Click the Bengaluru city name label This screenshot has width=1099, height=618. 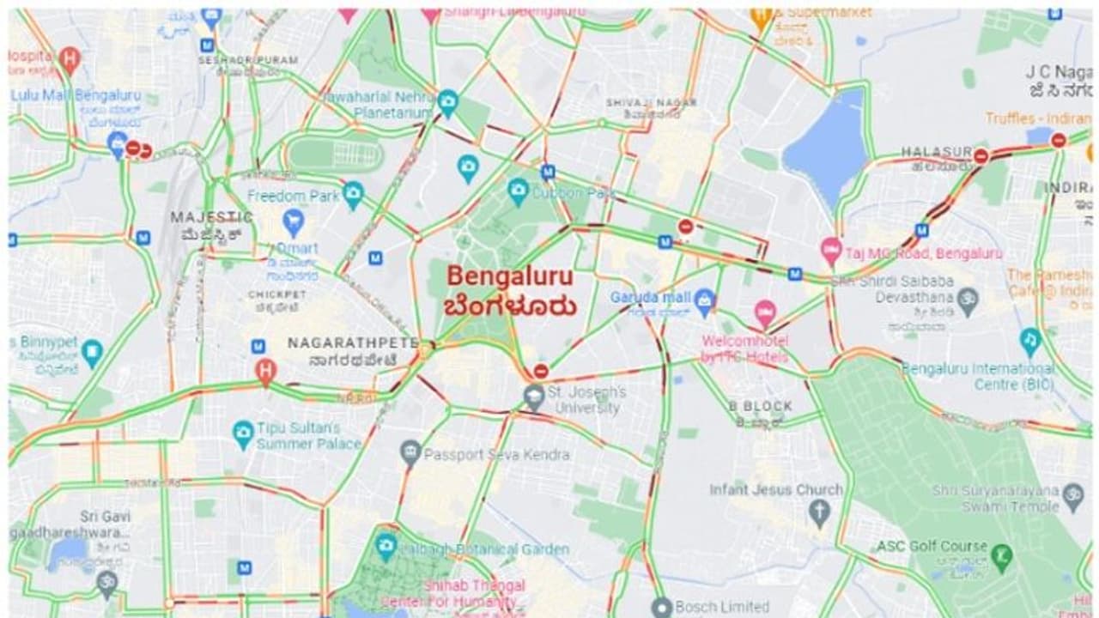pyautogui.click(x=511, y=278)
